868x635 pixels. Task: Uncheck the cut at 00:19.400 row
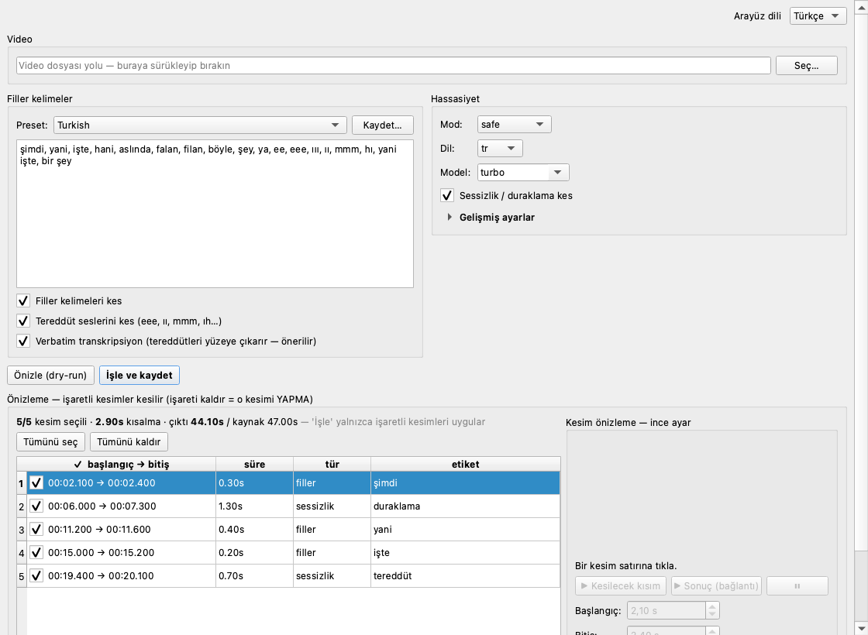(36, 576)
